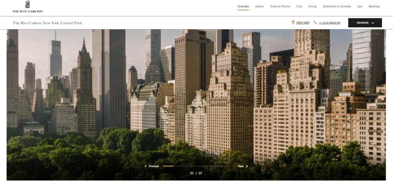Click the 01 / 07 slide counter
The width and height of the screenshot is (393, 181).
196,173
